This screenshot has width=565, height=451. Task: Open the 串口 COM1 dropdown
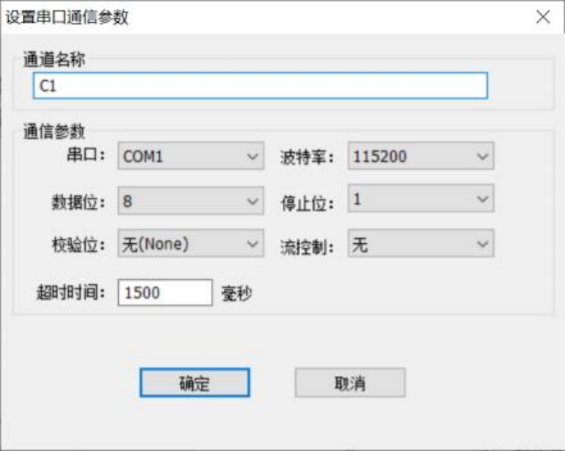pos(191,156)
